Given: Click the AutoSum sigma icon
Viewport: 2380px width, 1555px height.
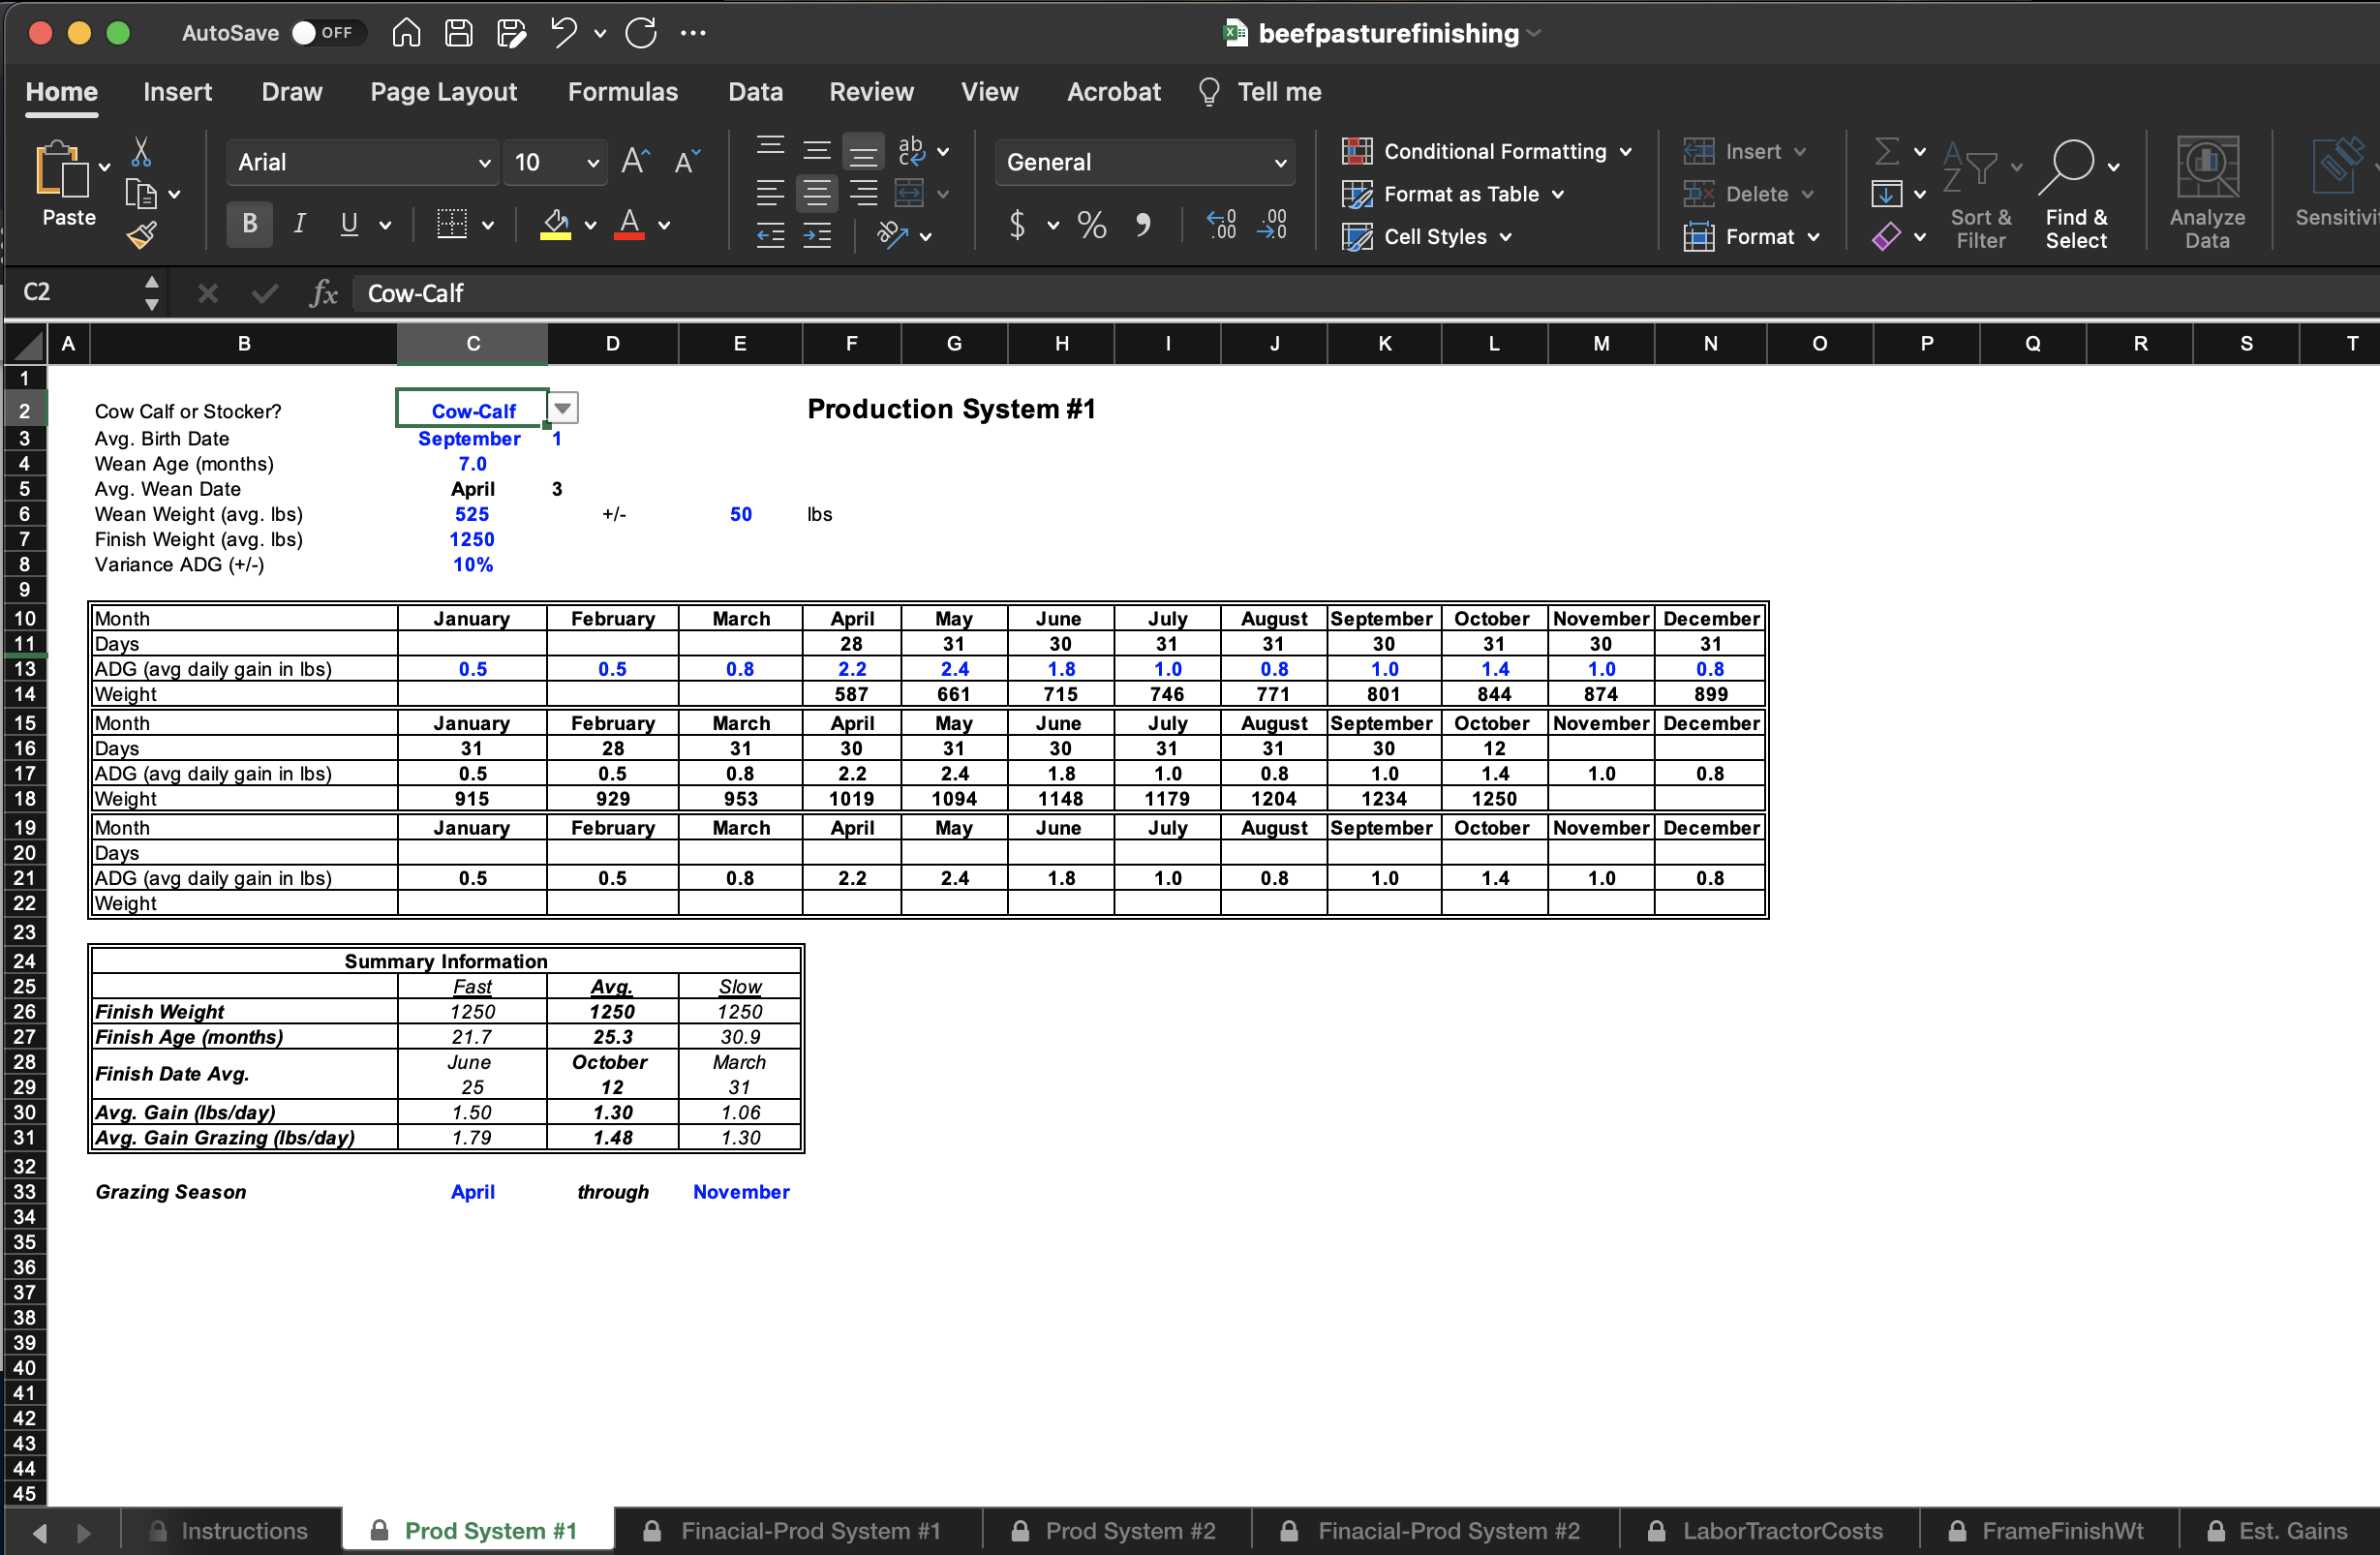Looking at the screenshot, I should (1886, 151).
